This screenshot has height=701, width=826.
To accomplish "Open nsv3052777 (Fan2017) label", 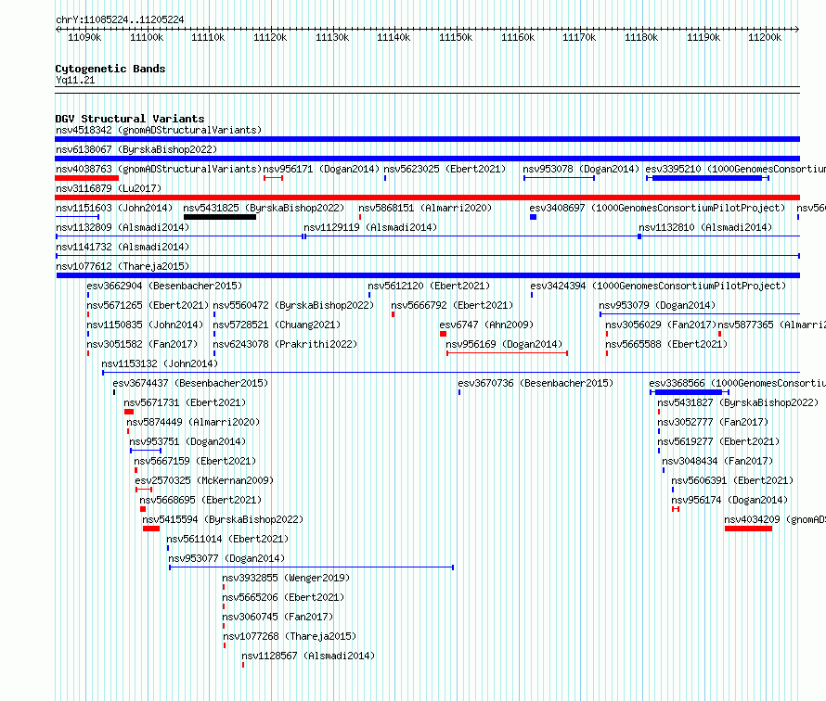I will tap(714, 422).
